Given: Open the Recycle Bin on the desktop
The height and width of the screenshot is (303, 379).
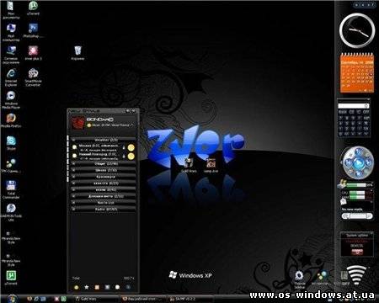Looking at the screenshot, I should (x=77, y=53).
